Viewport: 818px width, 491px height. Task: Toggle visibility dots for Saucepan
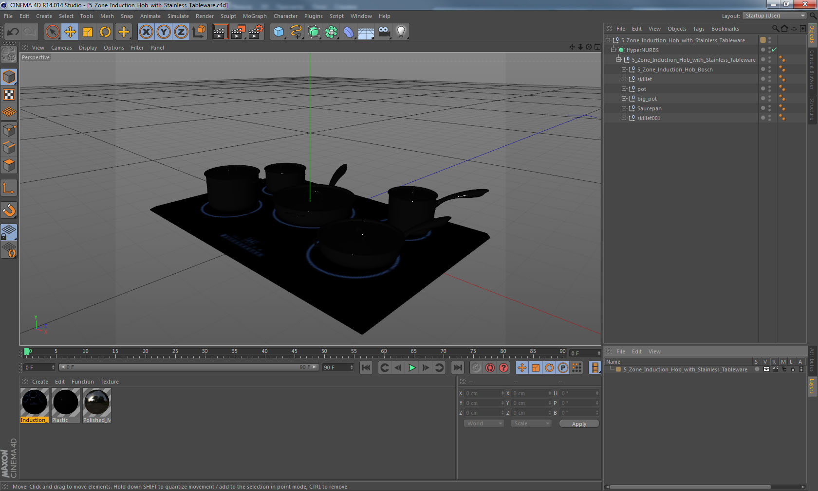pos(769,108)
